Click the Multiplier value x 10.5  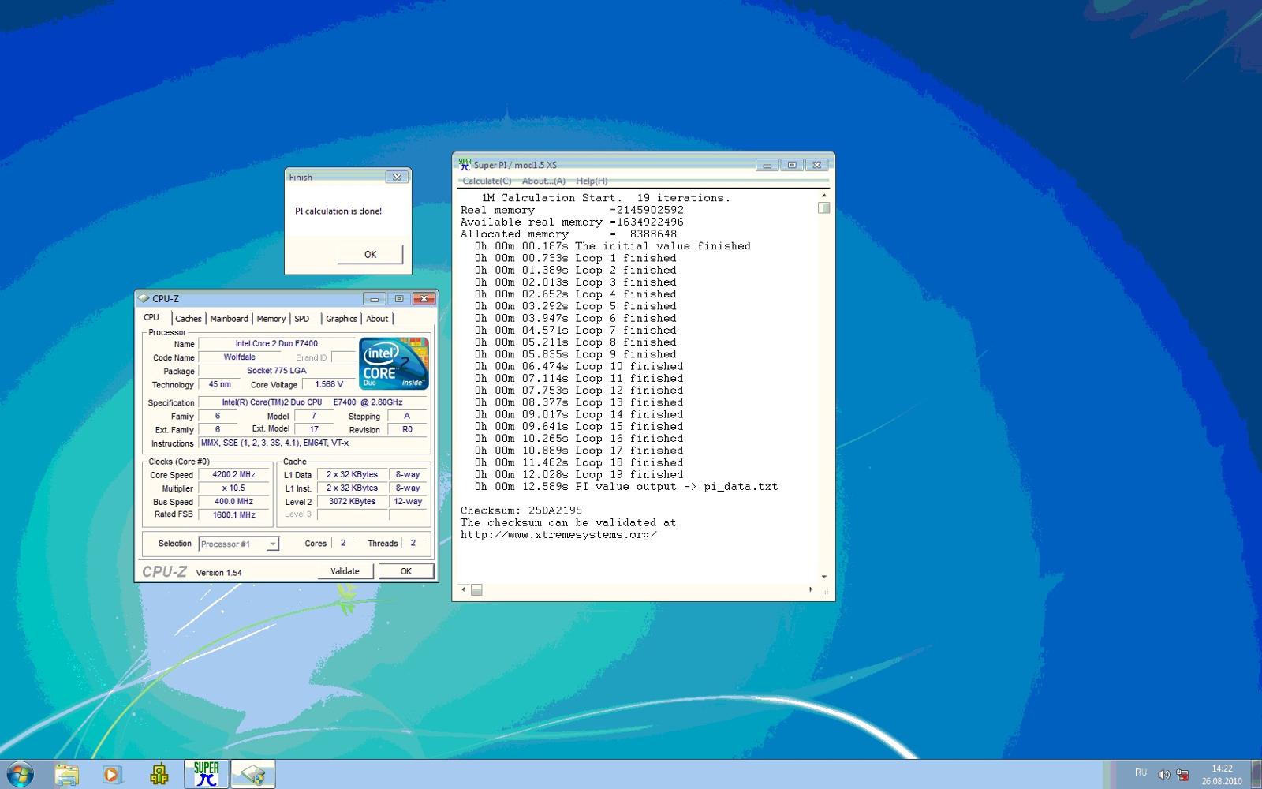234,488
